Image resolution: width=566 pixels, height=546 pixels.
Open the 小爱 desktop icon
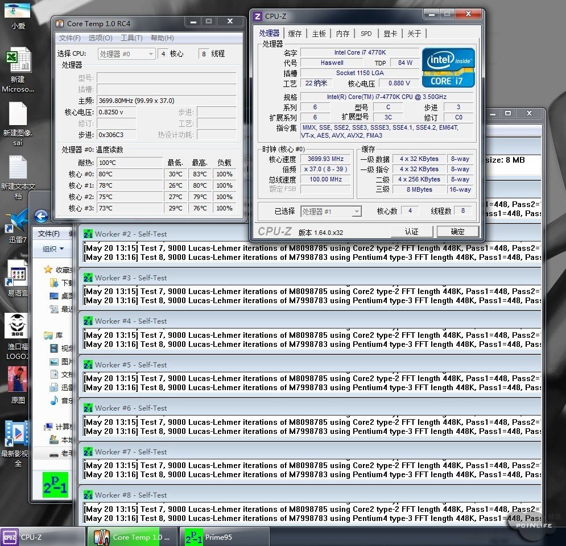(x=17, y=15)
